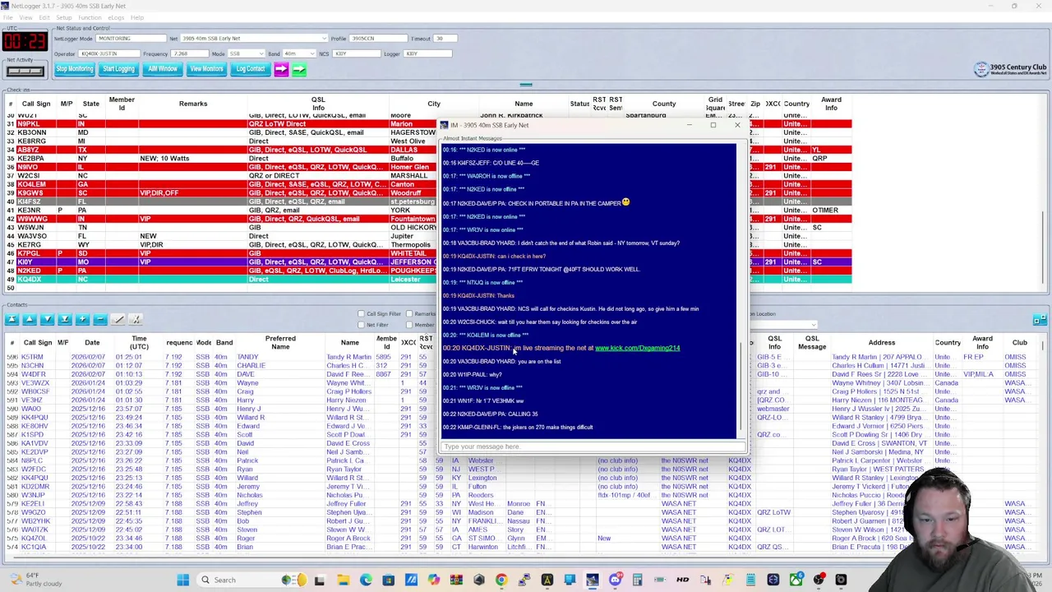Open the File menu
The height and width of the screenshot is (592, 1052).
[x=7, y=17]
